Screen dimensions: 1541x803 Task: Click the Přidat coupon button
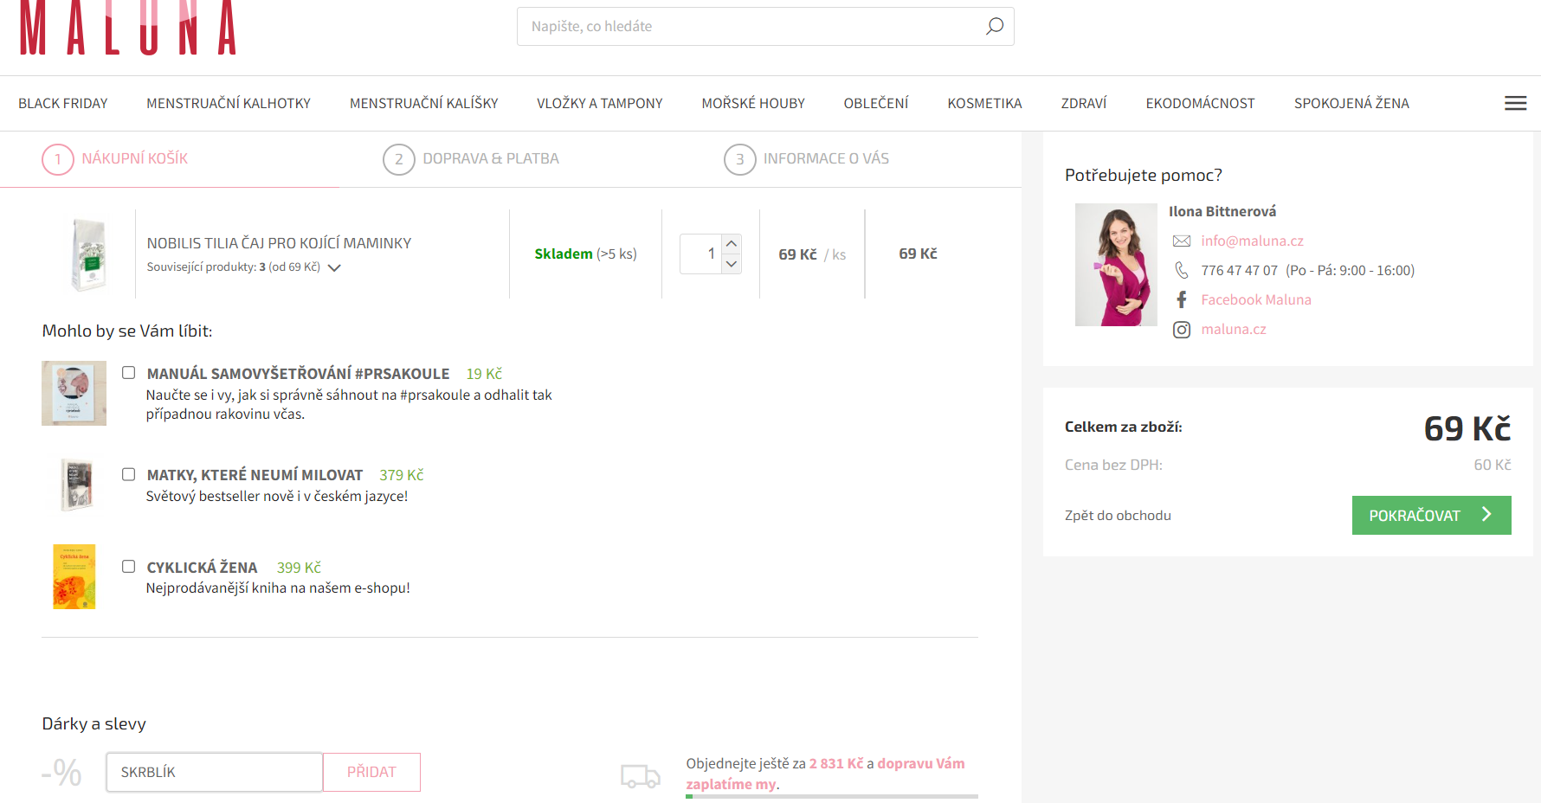click(x=371, y=772)
